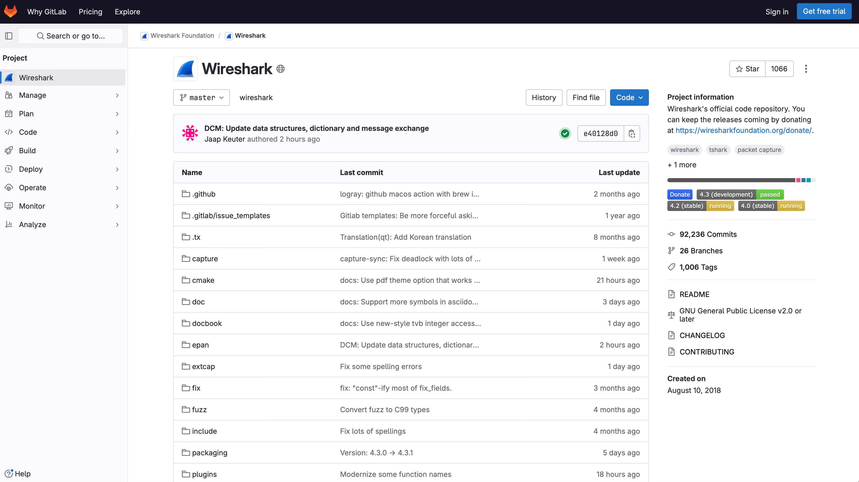The image size is (859, 482).
Task: Click the Wireshark Foundation breadcrumb icon
Action: pos(144,36)
